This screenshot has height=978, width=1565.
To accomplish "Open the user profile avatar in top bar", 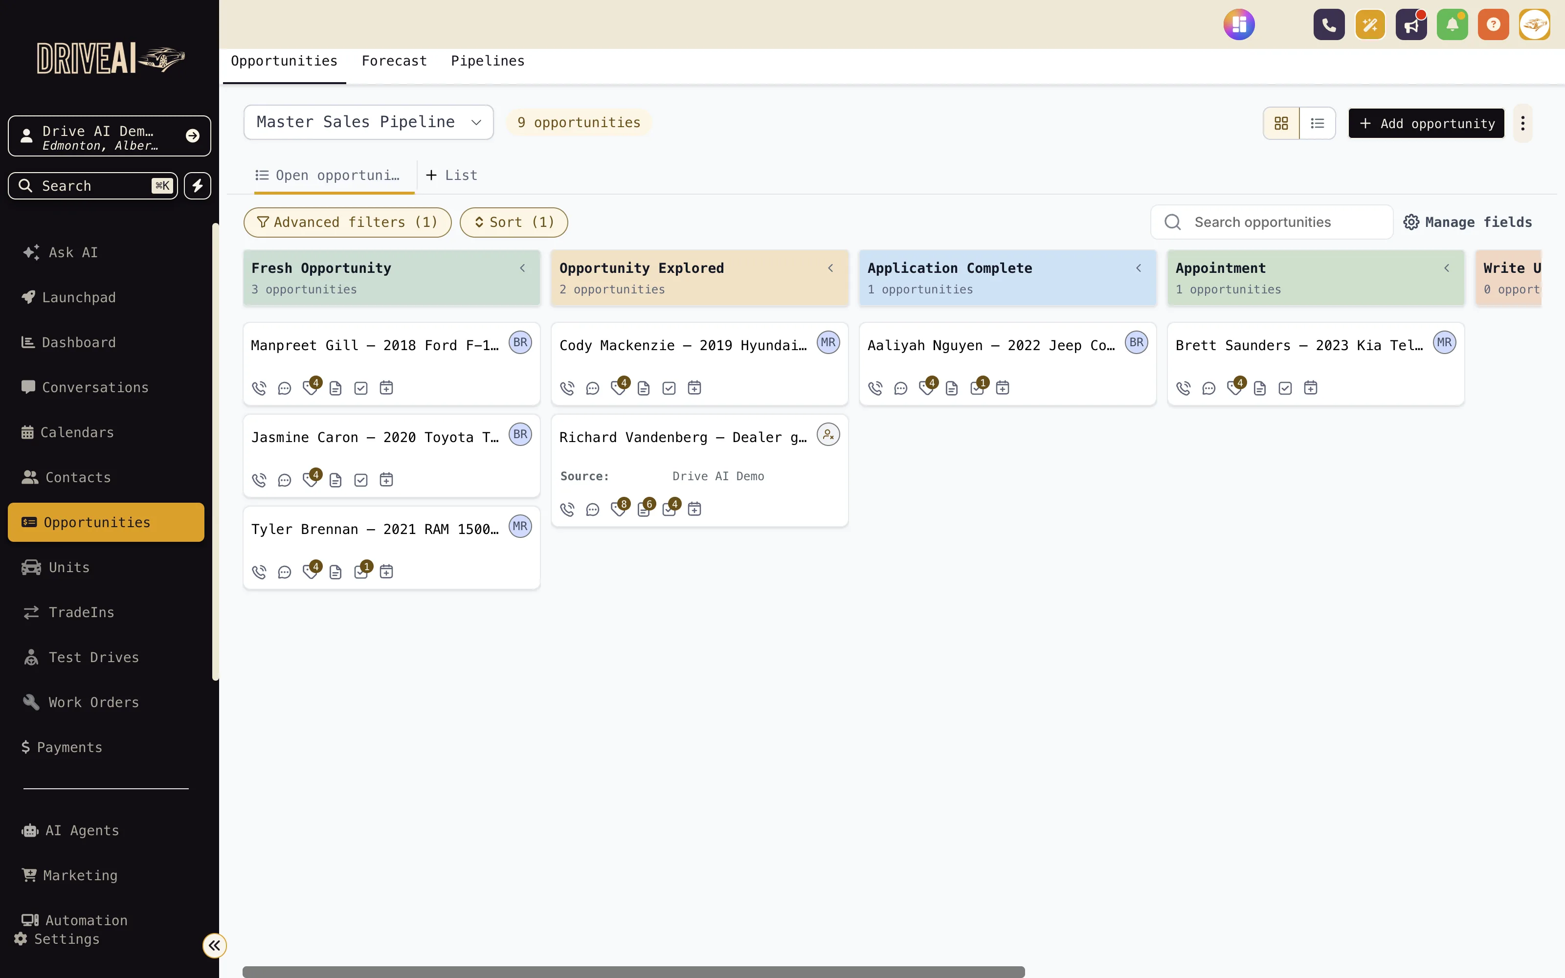I will tap(1535, 25).
